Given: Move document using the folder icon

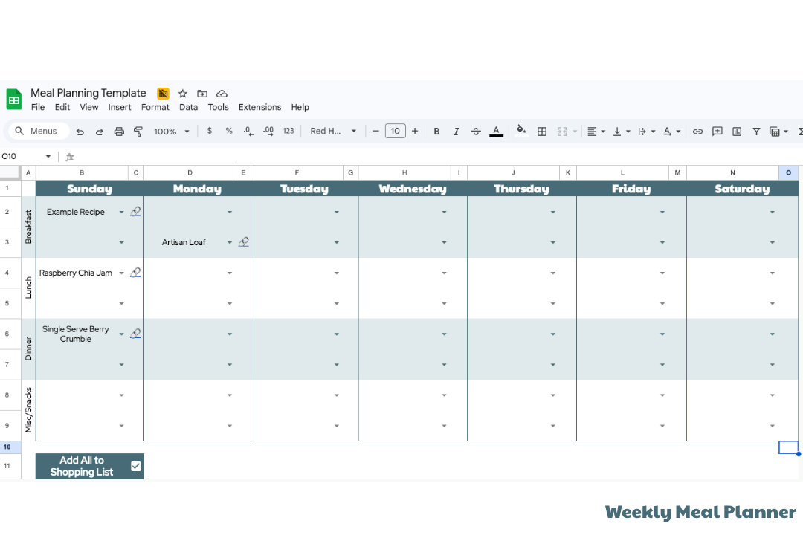Looking at the screenshot, I should click(x=202, y=94).
